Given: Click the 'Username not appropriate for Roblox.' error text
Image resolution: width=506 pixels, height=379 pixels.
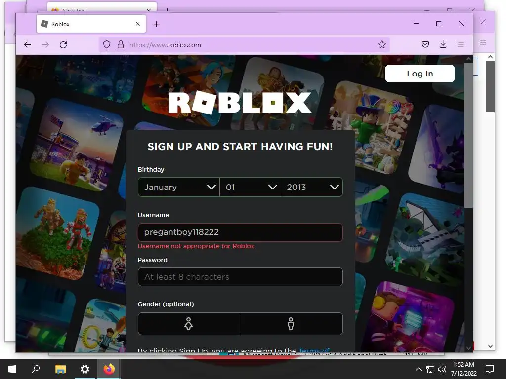Looking at the screenshot, I should click(x=197, y=246).
